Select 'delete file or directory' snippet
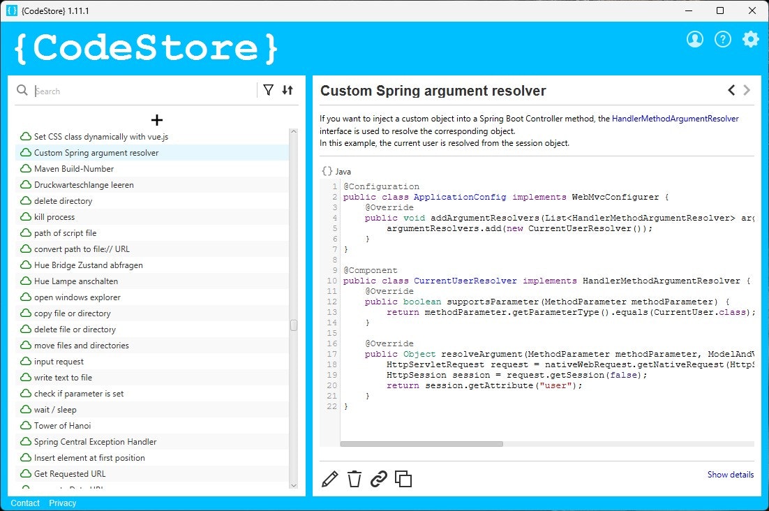Screen dimensions: 769x511 152,329
